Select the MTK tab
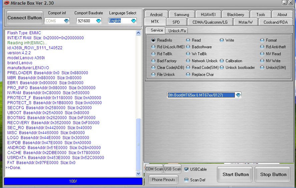This screenshot has height=188, width=296. click(x=155, y=22)
